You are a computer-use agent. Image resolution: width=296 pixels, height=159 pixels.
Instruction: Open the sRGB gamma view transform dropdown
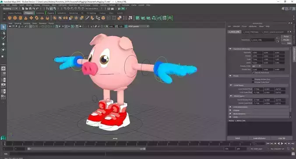[x=139, y=26]
